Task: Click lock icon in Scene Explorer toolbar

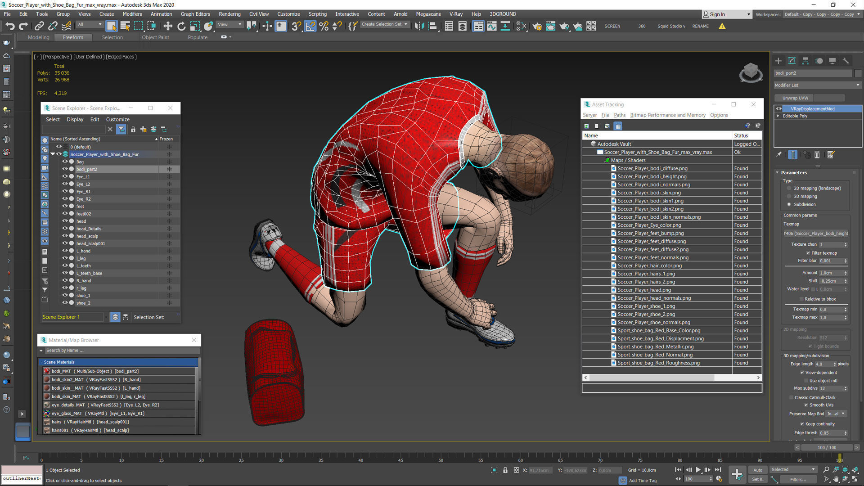Action: click(x=133, y=130)
